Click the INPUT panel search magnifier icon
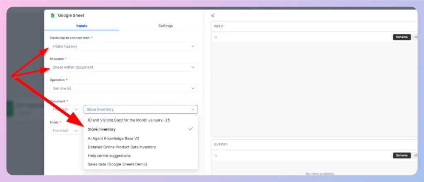This screenshot has width=424, height=182. 215,37
